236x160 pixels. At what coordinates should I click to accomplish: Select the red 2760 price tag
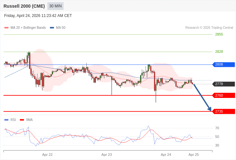click(224, 95)
